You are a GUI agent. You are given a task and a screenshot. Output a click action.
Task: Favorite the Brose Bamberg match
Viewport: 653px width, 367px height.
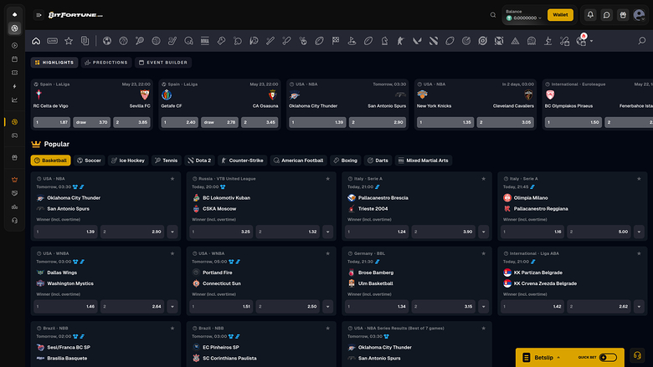click(484, 253)
